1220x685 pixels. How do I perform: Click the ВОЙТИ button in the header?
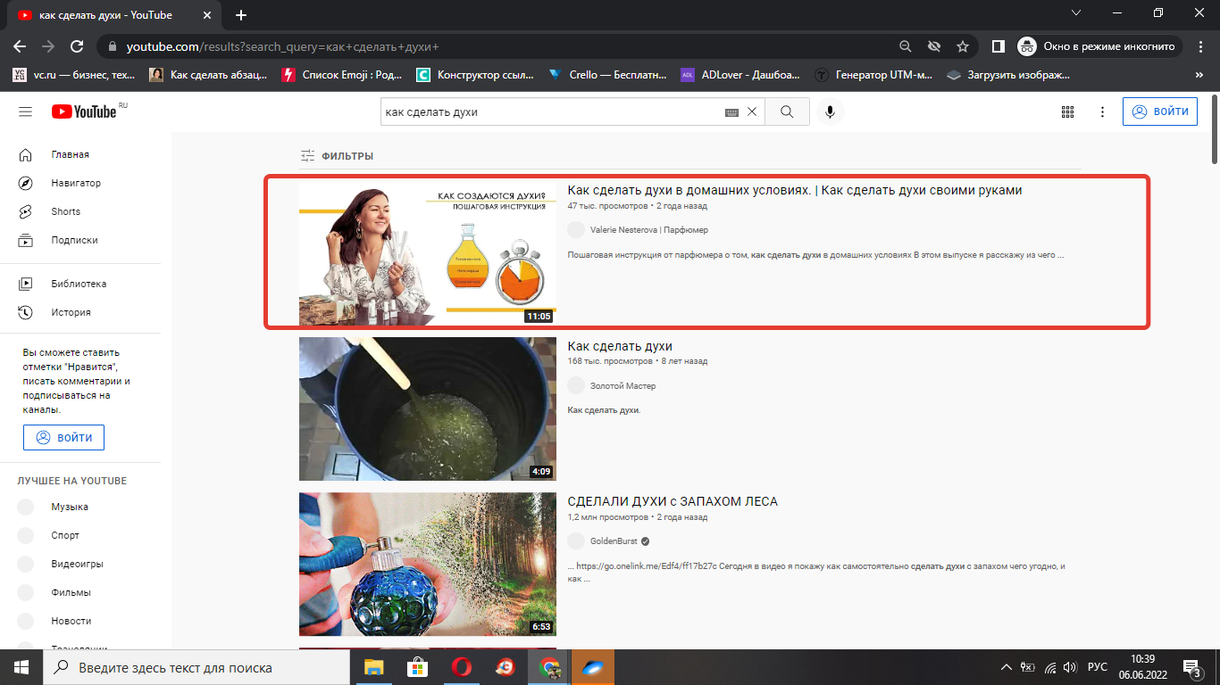pos(1160,111)
